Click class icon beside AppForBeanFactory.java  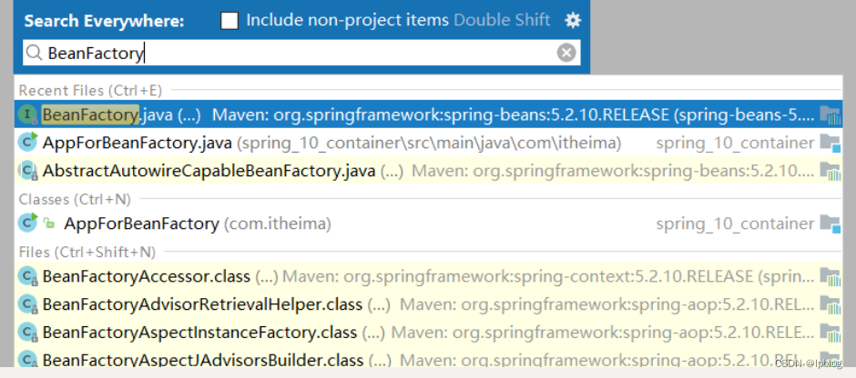pos(27,142)
